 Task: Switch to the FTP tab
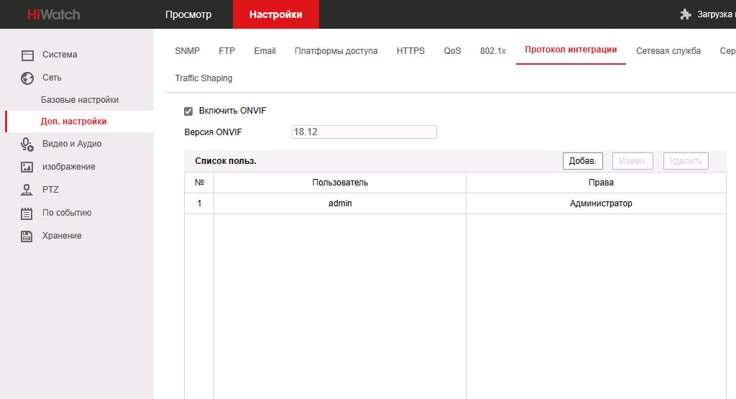coord(226,51)
